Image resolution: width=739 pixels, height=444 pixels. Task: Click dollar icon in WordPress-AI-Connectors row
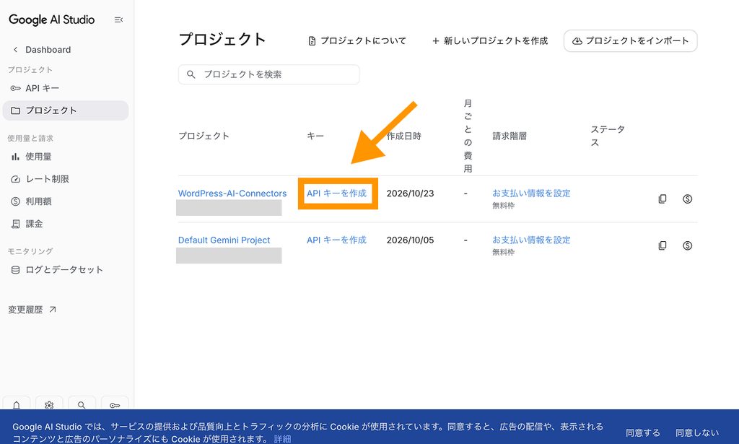(x=687, y=199)
